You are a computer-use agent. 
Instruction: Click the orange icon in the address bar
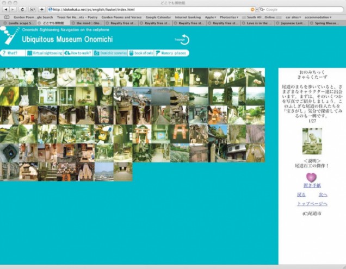252,9
